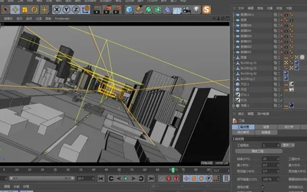Add a cube primitive object
Viewport: 307px width, 192px height.
(x=129, y=9)
